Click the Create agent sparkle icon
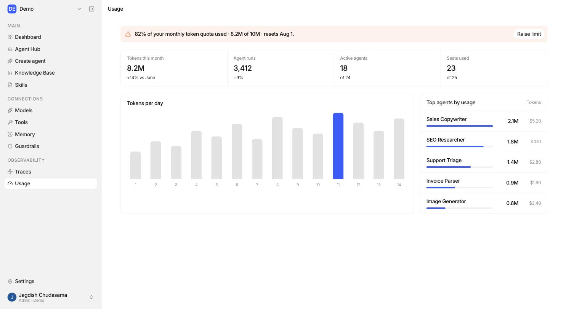The height and width of the screenshot is (309, 566). 10,61
